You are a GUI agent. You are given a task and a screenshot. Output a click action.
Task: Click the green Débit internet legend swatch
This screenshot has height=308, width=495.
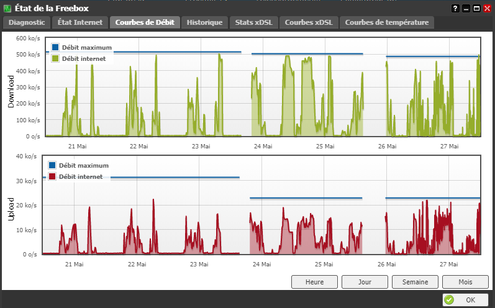[x=55, y=58]
